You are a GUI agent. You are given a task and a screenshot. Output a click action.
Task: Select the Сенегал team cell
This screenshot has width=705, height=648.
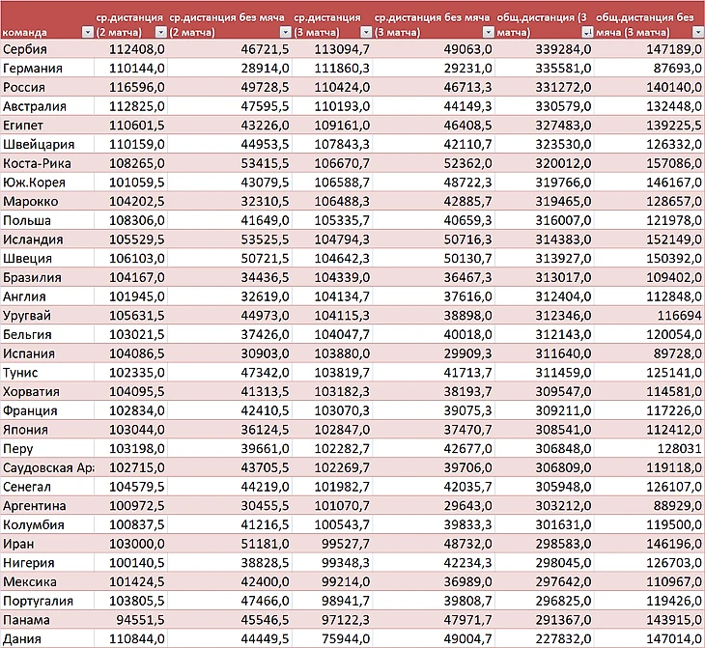click(46, 487)
